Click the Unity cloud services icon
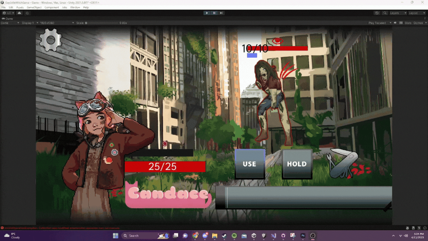The width and height of the screenshot is (428, 241). pos(19,13)
